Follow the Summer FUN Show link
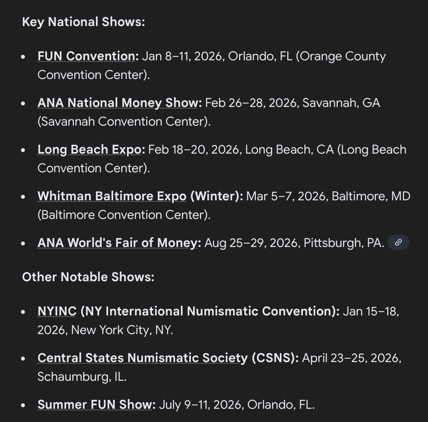The image size is (428, 422). [x=94, y=405]
